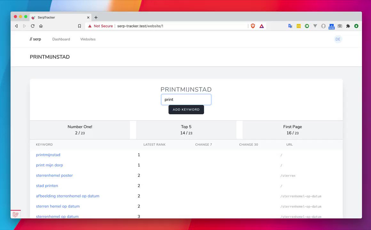Open the 'sterren hemel op datum' link

tap(58, 206)
